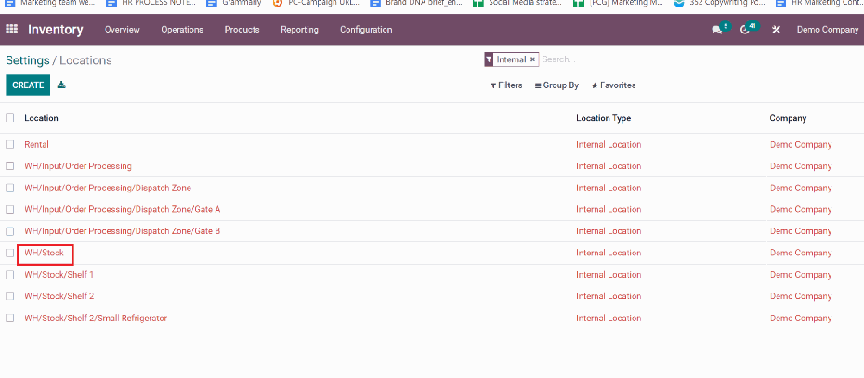Image resolution: width=864 pixels, height=378 pixels.
Task: Open the Overview menu
Action: pos(123,30)
